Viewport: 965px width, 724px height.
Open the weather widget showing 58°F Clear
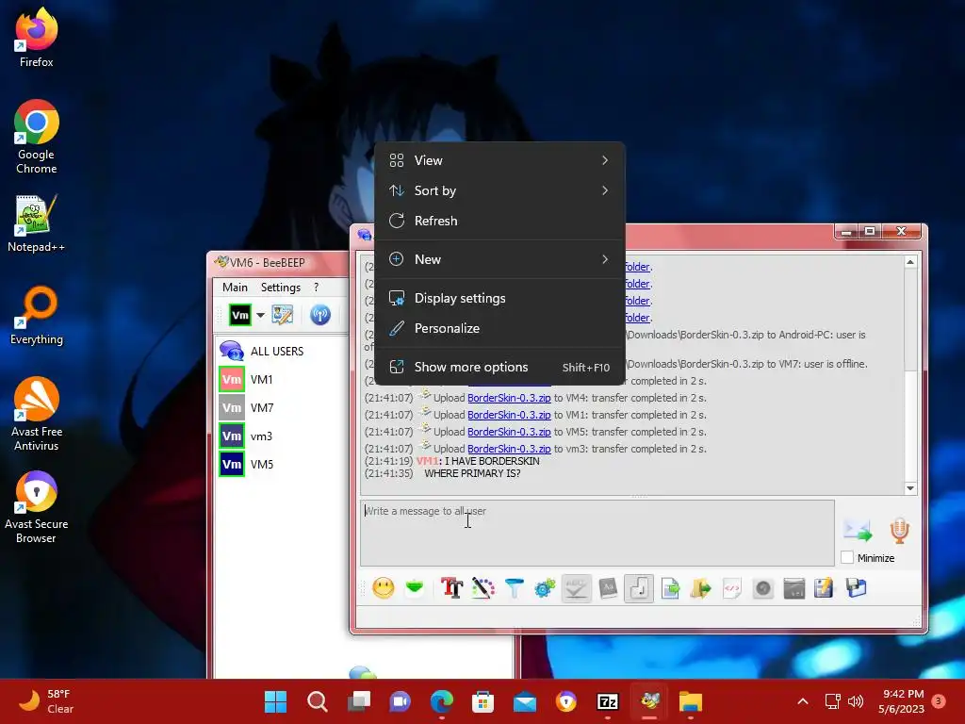tap(46, 701)
